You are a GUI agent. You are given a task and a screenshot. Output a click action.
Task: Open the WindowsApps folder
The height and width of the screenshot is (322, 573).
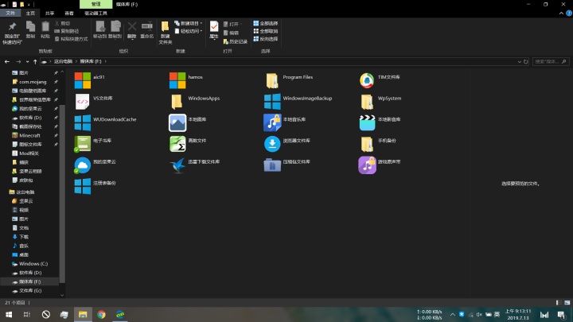click(x=177, y=102)
